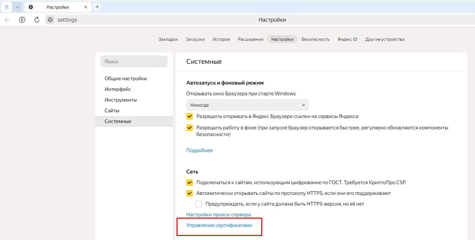Reload the page with the refresh icon
Screen dimensions: 475x240
[37, 20]
